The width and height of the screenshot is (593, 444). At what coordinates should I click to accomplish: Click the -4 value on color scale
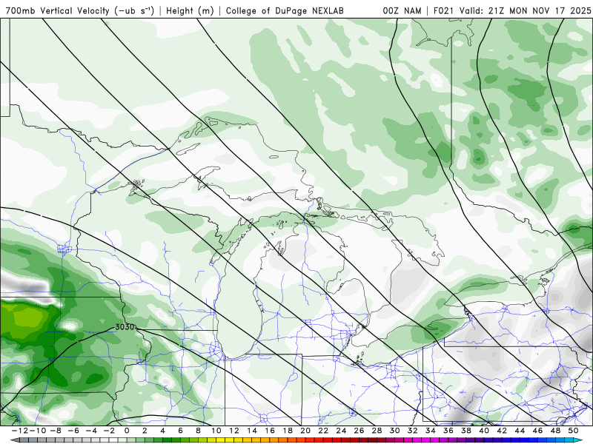(91, 431)
